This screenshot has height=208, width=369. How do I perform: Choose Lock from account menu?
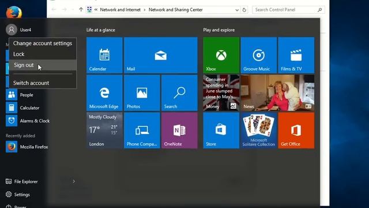[x=43, y=54]
